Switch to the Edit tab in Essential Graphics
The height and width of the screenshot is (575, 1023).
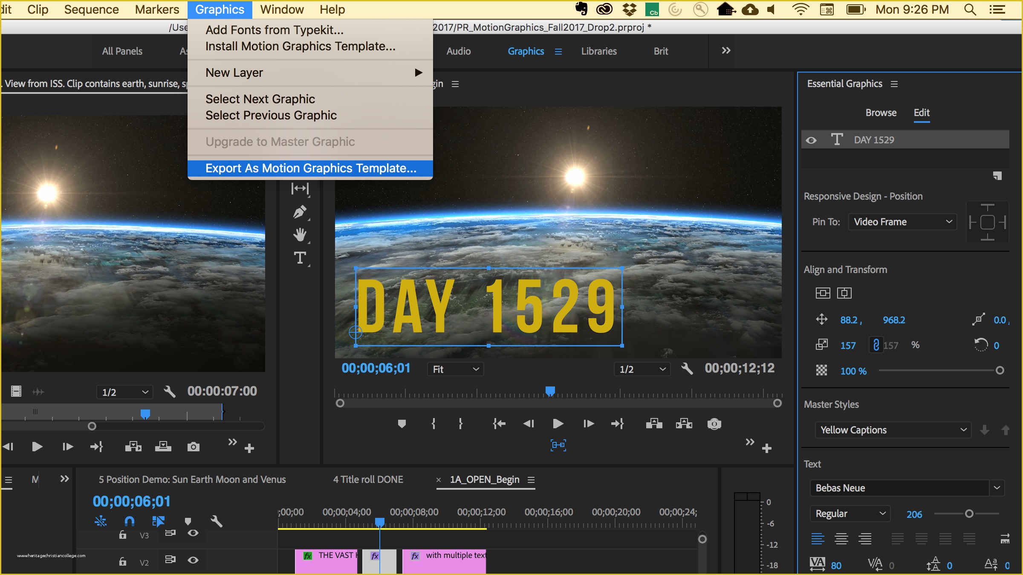tap(921, 113)
